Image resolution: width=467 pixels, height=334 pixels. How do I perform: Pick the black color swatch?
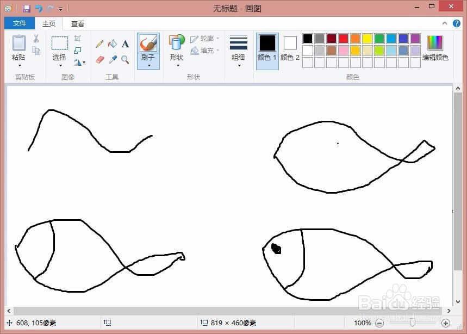pyautogui.click(x=308, y=39)
